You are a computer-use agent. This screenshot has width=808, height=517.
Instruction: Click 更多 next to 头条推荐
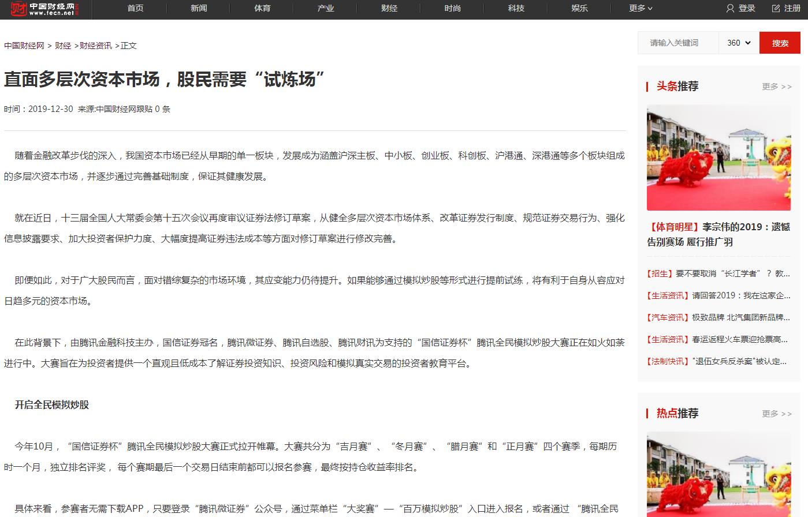click(x=777, y=87)
